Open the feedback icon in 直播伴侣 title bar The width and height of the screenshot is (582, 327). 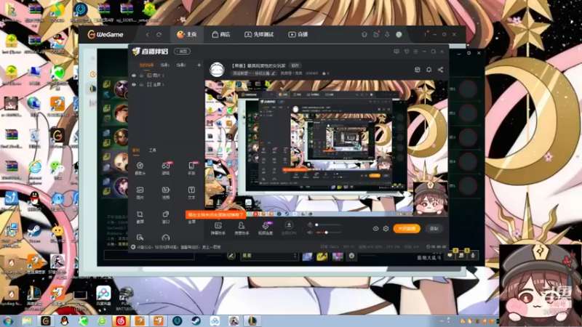point(396,52)
